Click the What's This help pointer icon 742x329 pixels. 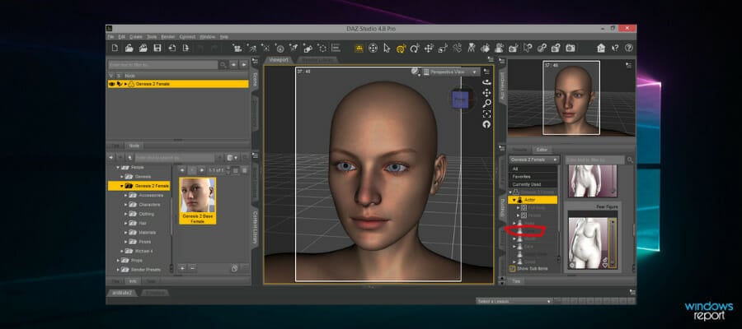[x=615, y=48]
